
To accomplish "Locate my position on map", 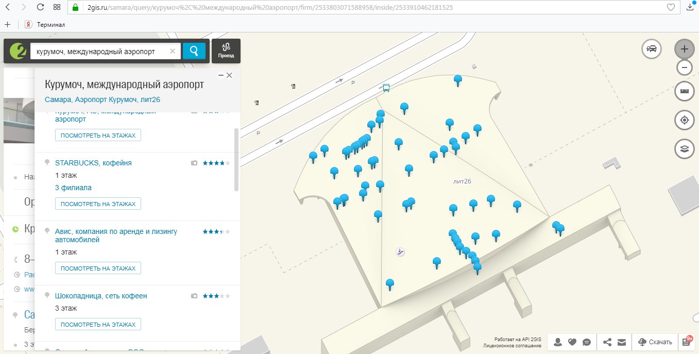I will [x=685, y=120].
